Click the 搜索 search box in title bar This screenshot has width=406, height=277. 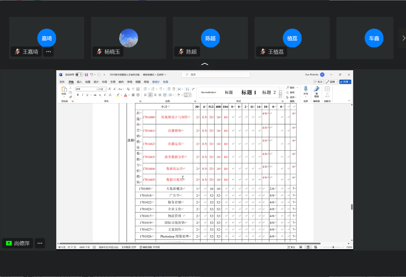coord(216,75)
